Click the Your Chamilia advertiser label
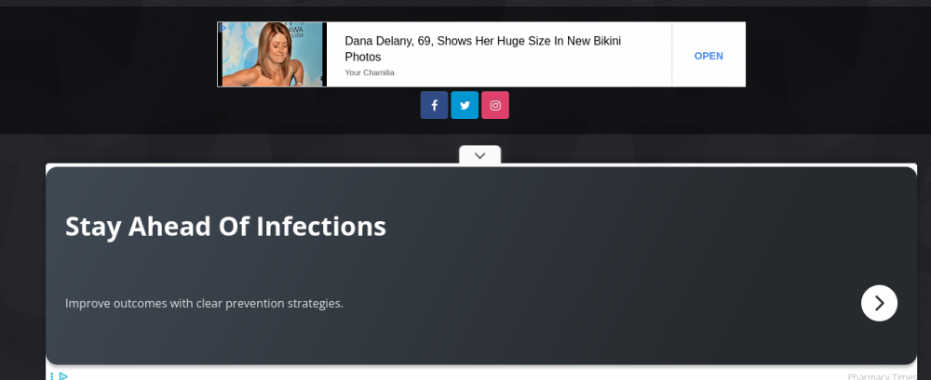The width and height of the screenshot is (931, 380). [x=370, y=73]
